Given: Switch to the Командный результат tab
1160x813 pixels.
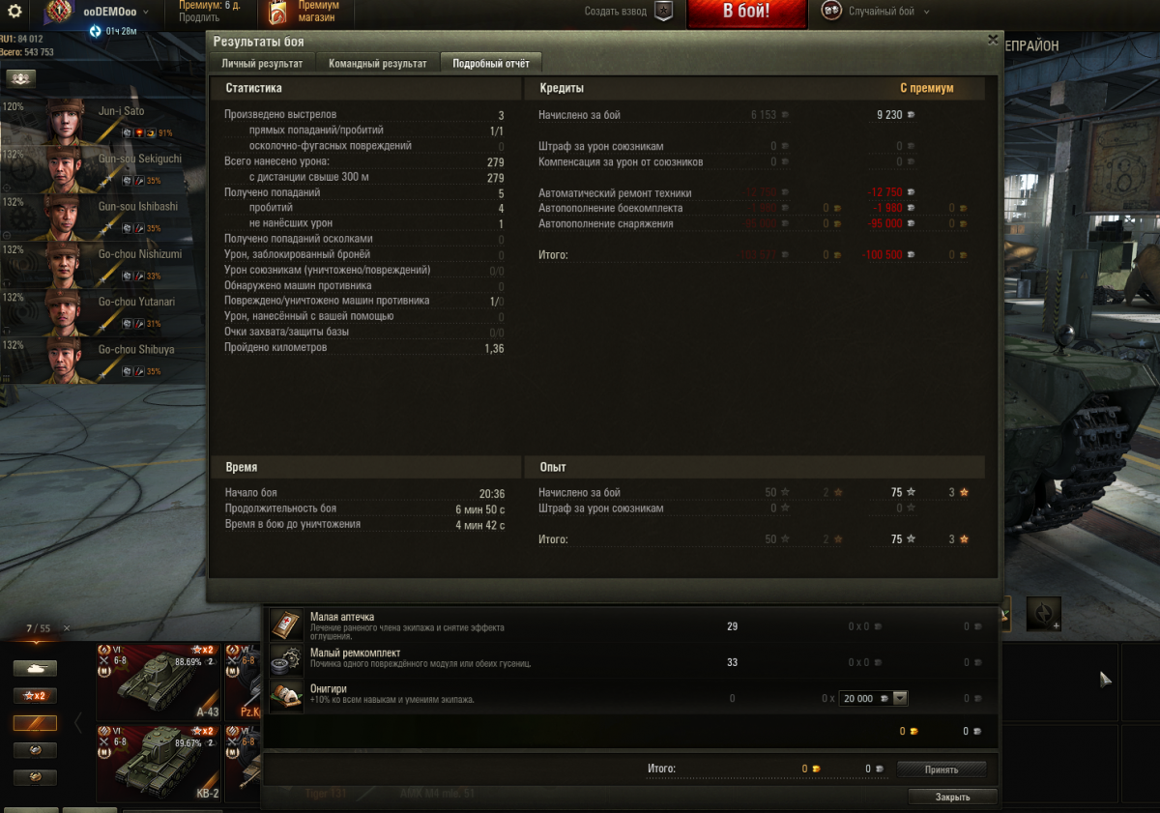Looking at the screenshot, I should 377,64.
